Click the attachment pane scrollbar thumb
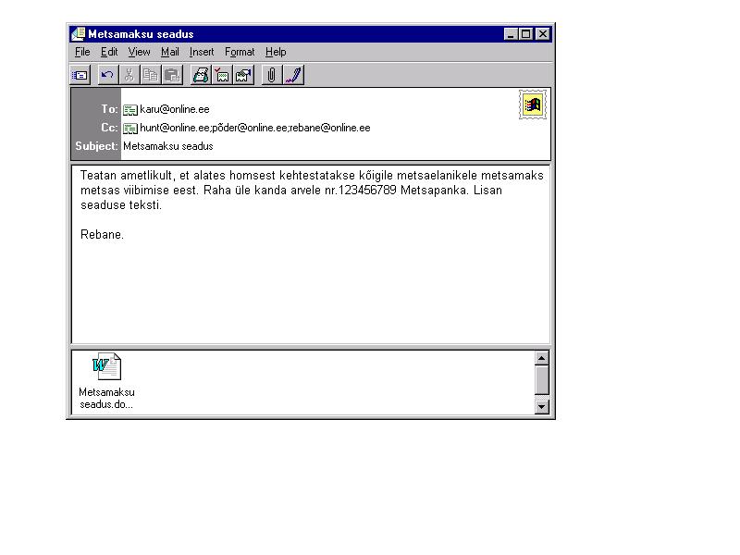The image size is (740, 555). [542, 380]
